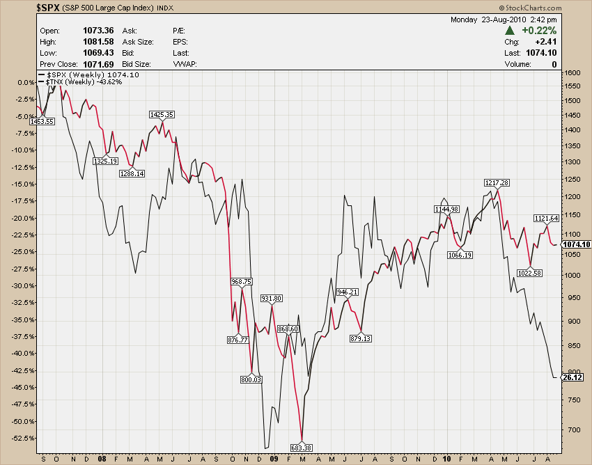Viewport: 592px width, 465px height.
Task: Click the 09 year label on time axis
Action: tap(274, 459)
